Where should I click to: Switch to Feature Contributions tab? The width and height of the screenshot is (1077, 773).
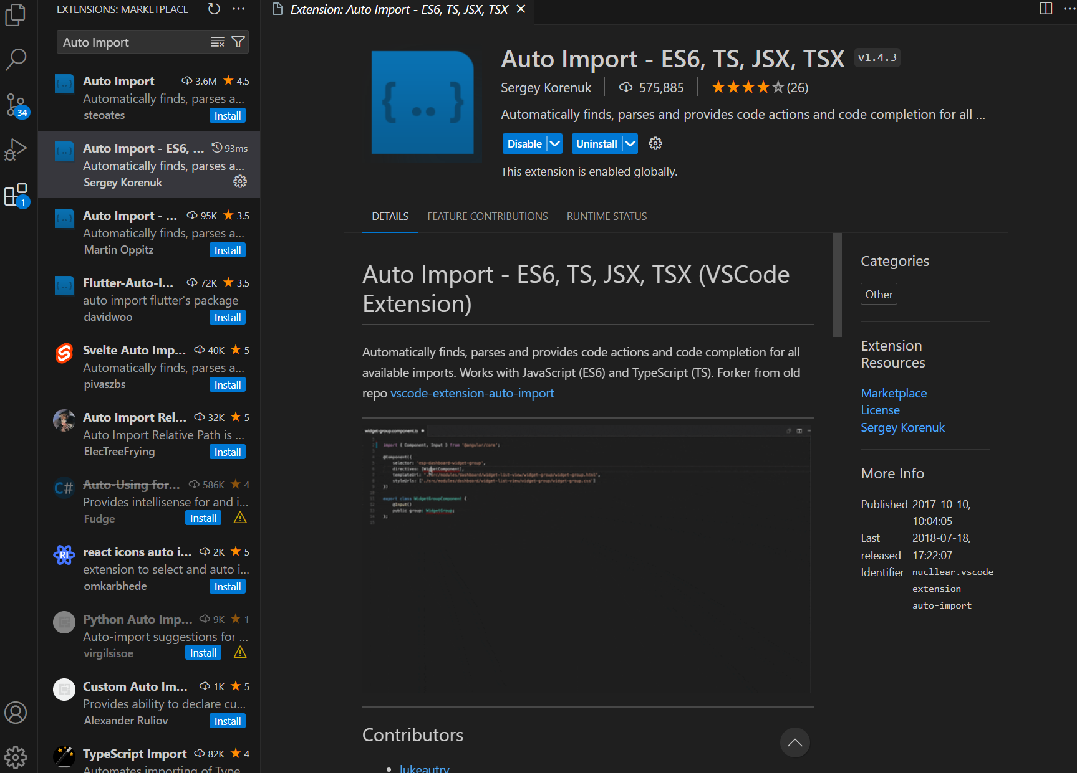pos(488,216)
